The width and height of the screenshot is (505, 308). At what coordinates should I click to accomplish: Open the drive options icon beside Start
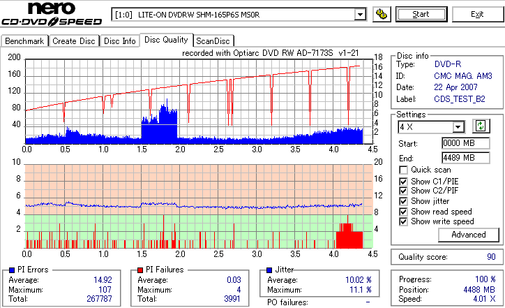click(382, 14)
